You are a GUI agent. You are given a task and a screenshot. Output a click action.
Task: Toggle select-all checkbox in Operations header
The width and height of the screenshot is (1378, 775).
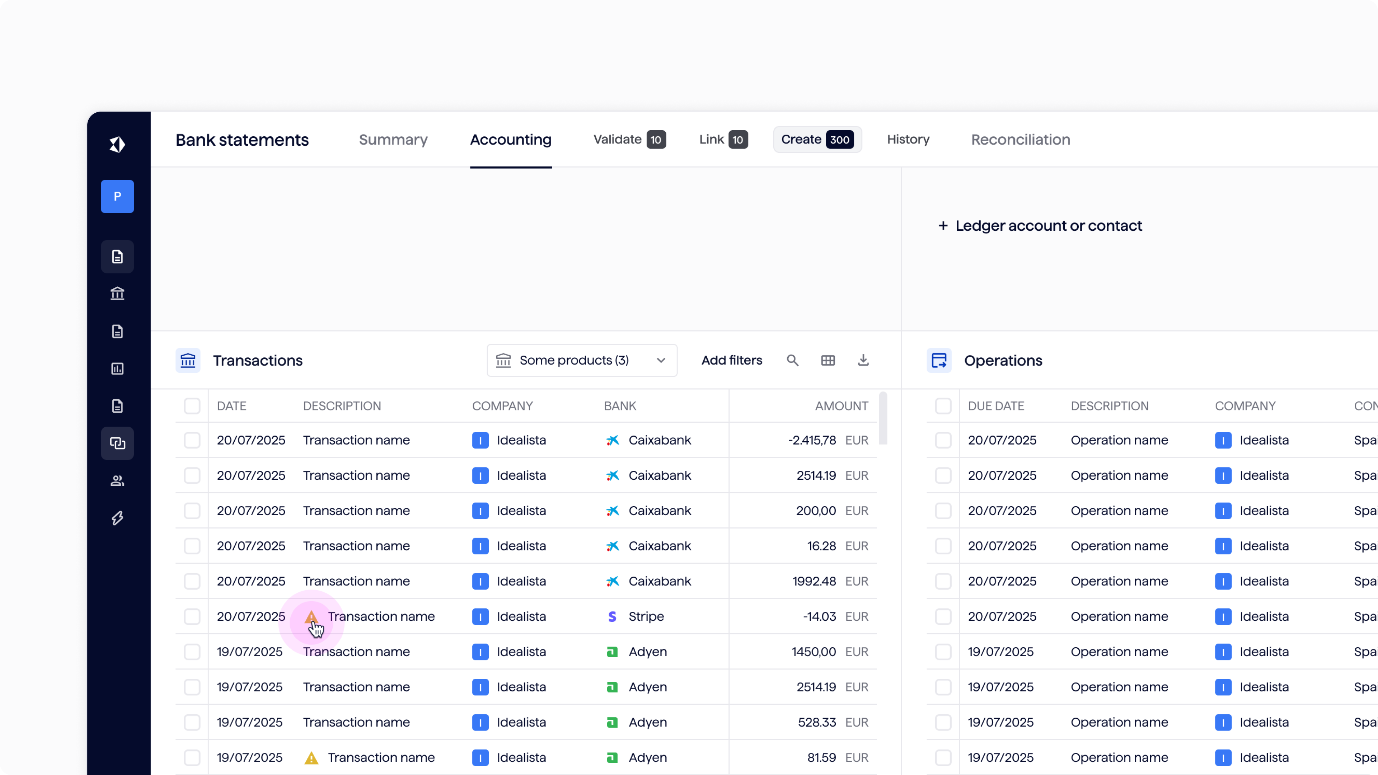pyautogui.click(x=943, y=406)
